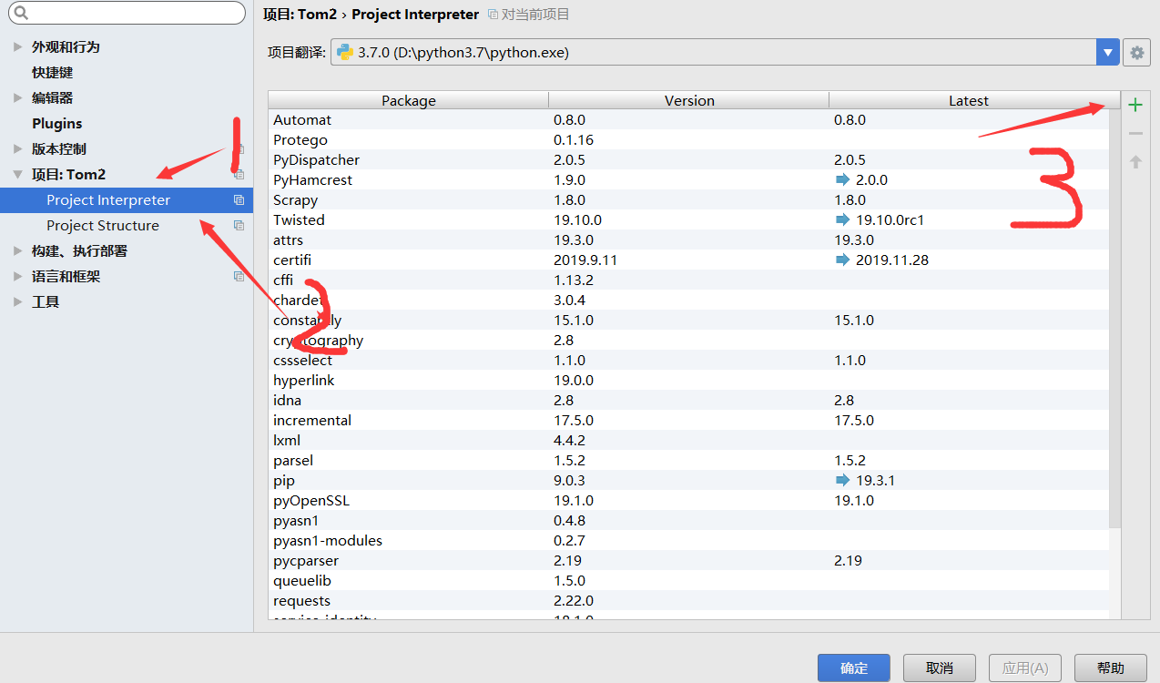Click the upgrade arrow icon beside Twisted 19.10.0rc1
Viewport: 1160px width, 683px height.
point(842,219)
